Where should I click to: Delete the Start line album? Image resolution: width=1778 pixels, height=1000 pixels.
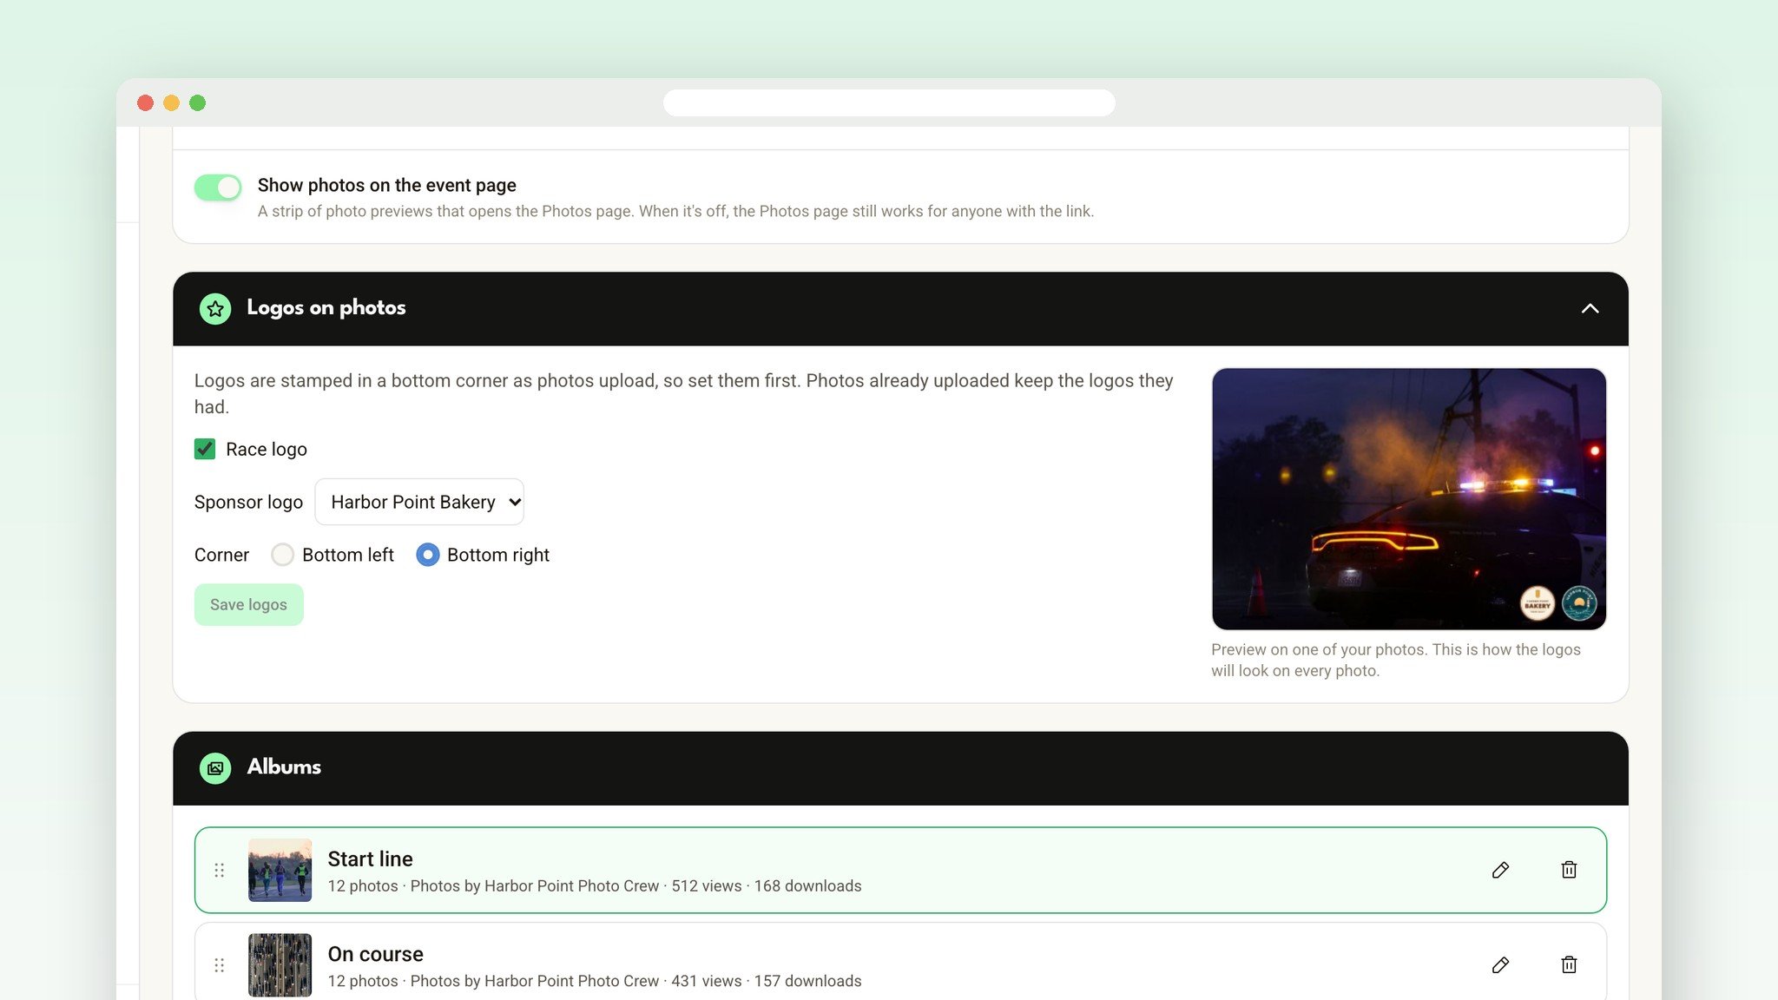pos(1569,870)
